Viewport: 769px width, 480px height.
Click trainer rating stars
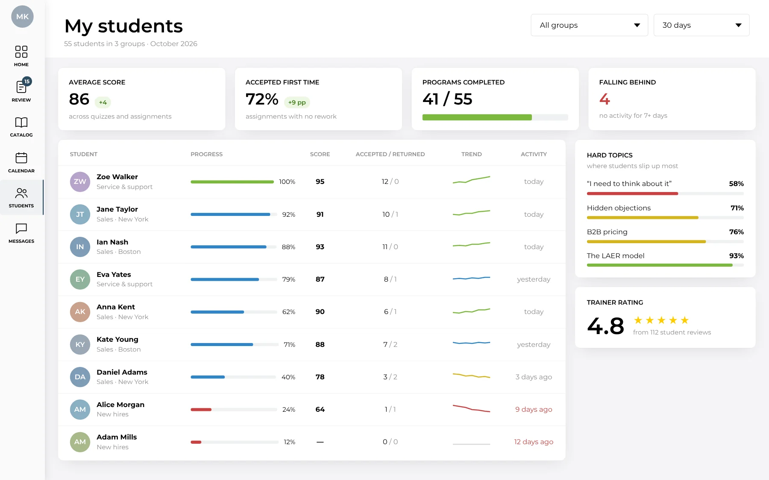tap(661, 320)
